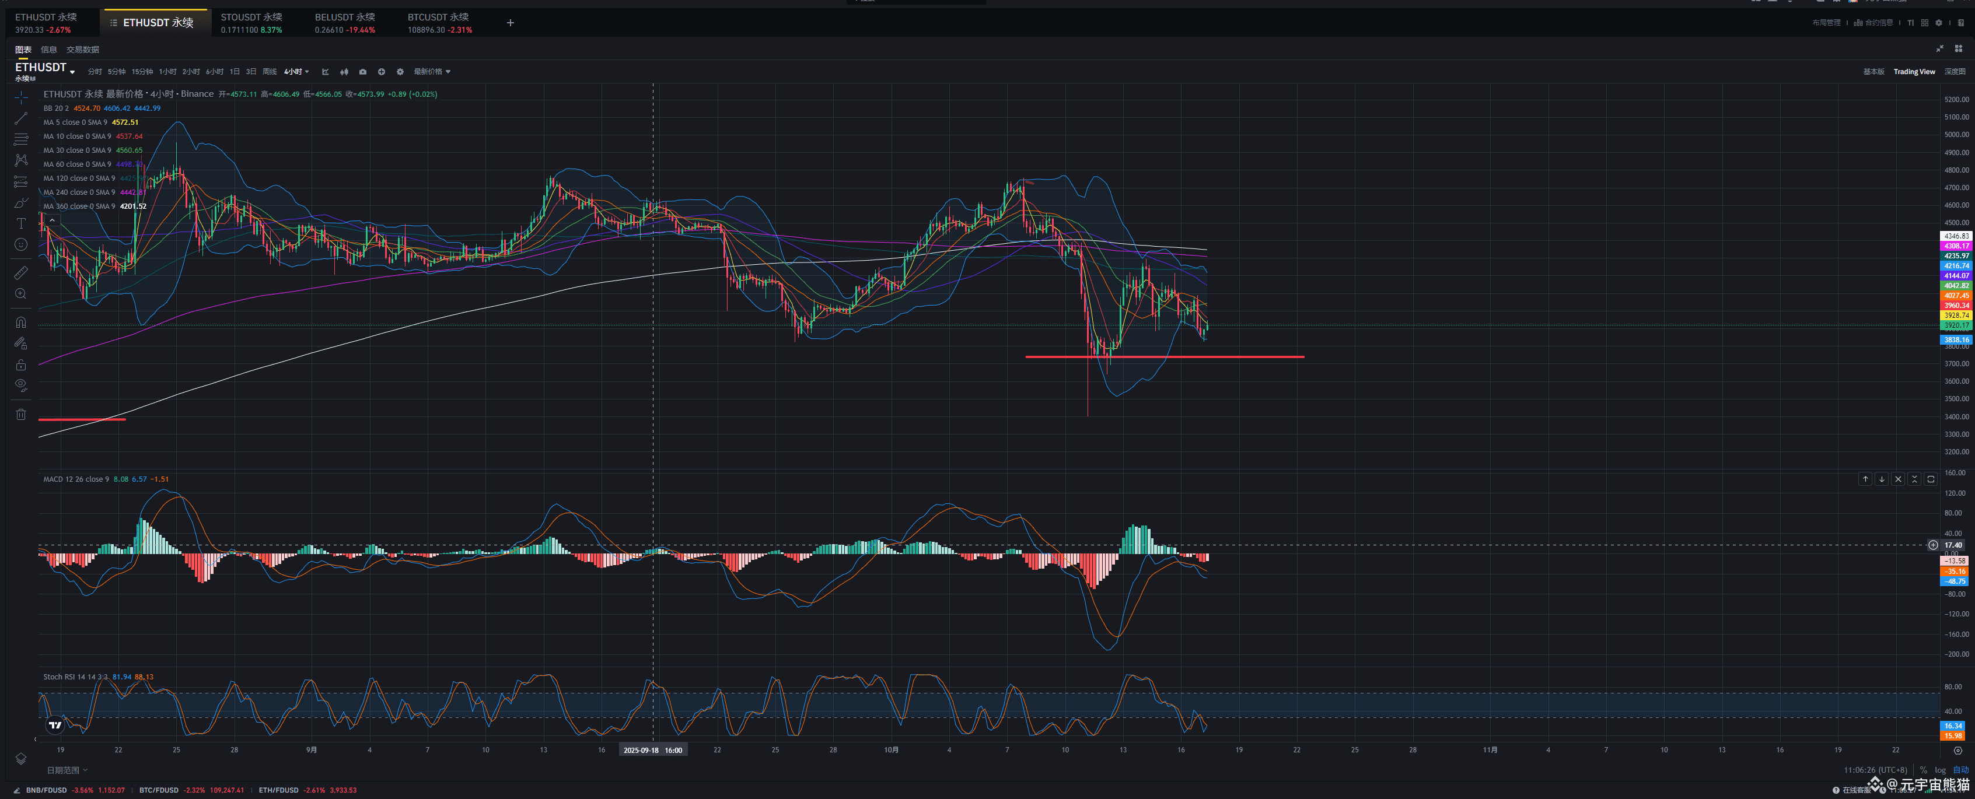Open the object tree layers icon
This screenshot has height=799, width=1975.
20,758
